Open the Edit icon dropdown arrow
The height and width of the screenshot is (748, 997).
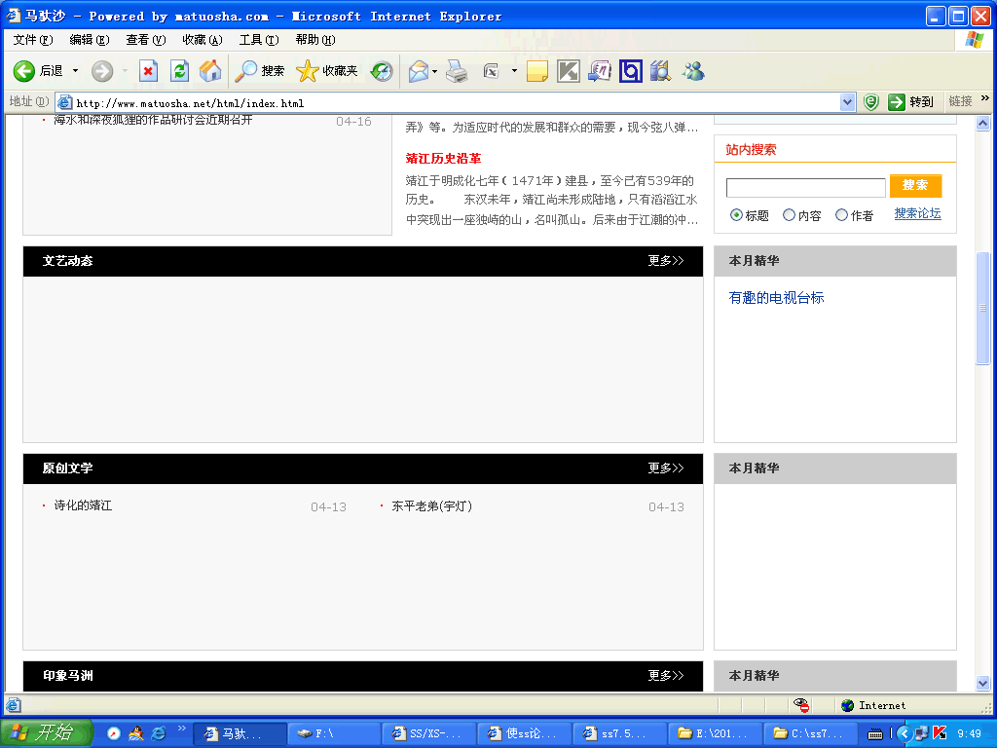514,71
